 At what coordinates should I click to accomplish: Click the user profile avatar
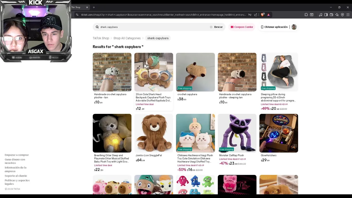294,27
